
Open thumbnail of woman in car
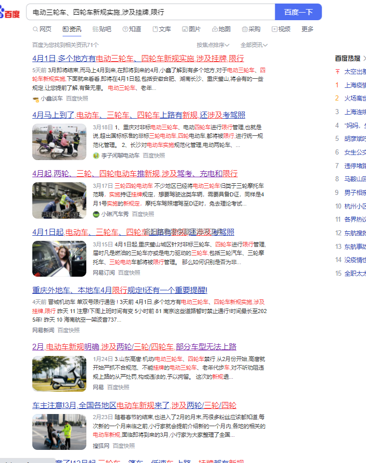click(60, 259)
